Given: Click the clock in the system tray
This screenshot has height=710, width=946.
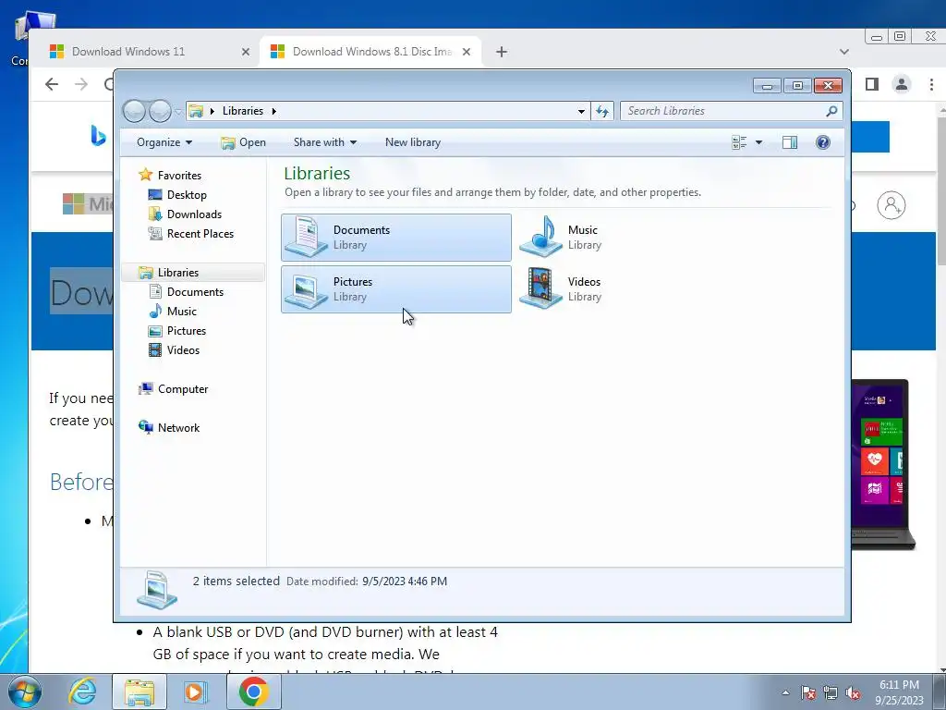Looking at the screenshot, I should [899, 692].
